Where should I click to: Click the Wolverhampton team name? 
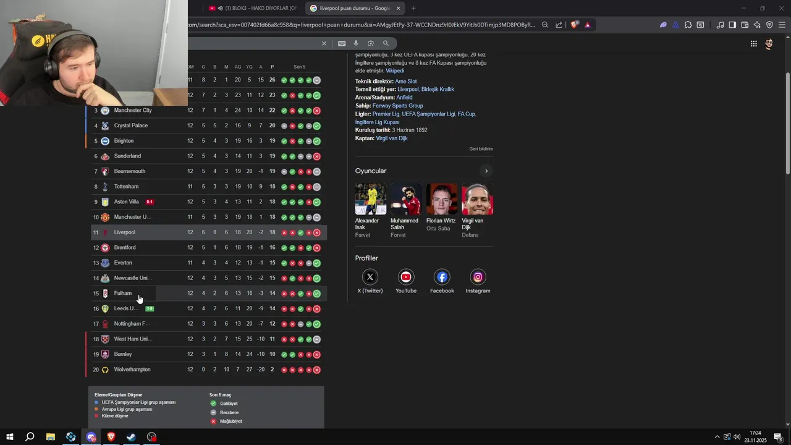click(x=132, y=370)
